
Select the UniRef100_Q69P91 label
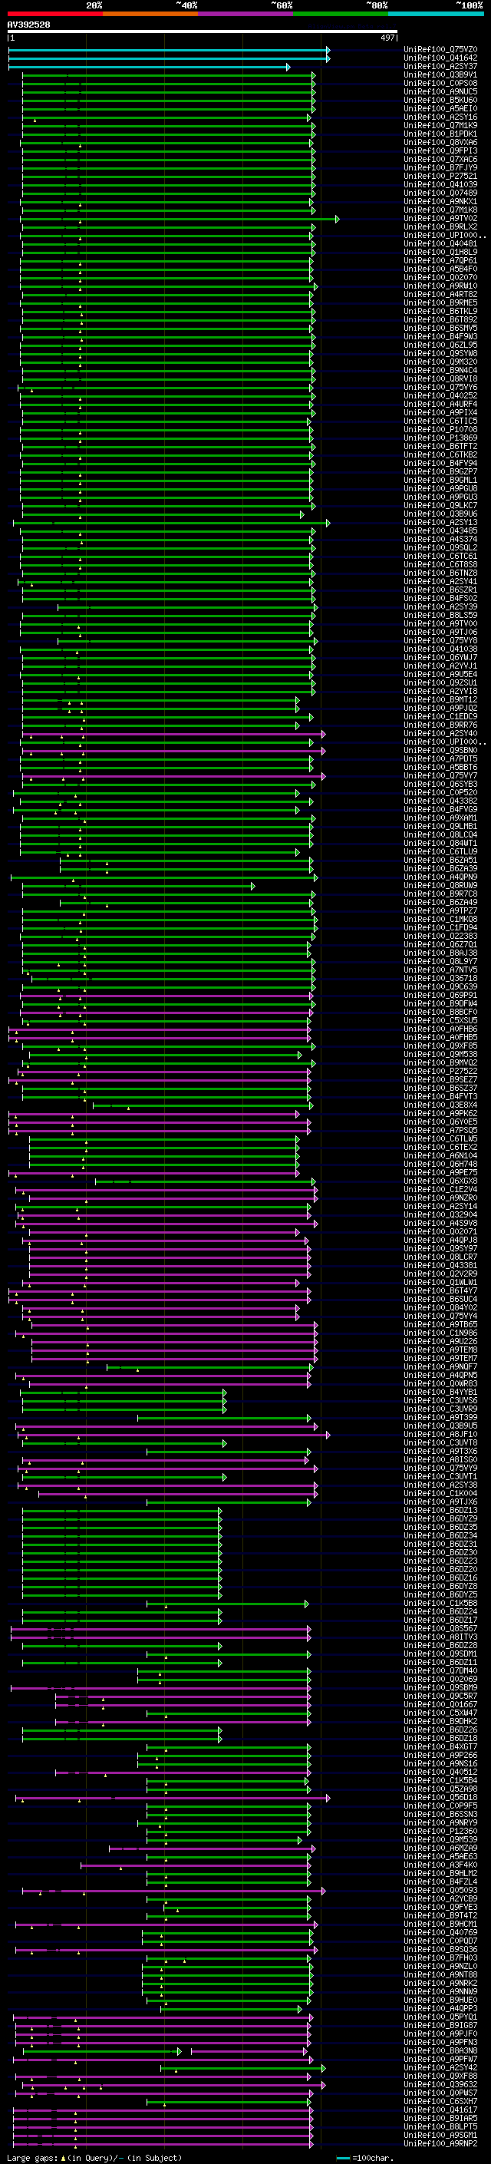pos(440,996)
